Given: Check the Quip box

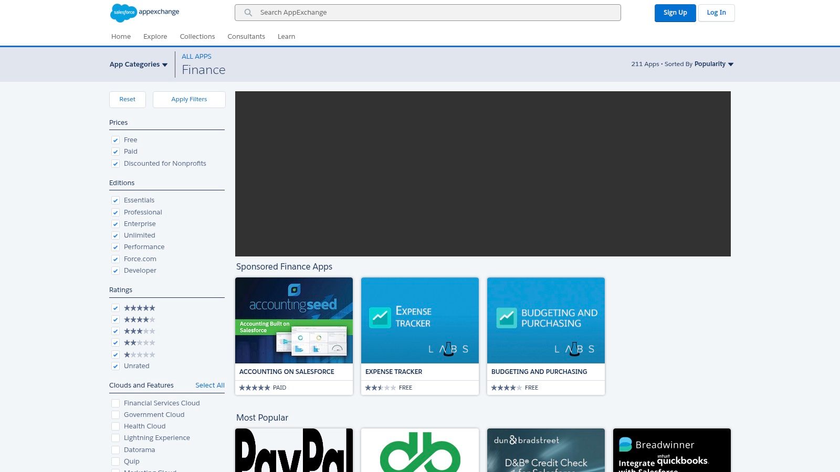Looking at the screenshot, I should (x=115, y=462).
